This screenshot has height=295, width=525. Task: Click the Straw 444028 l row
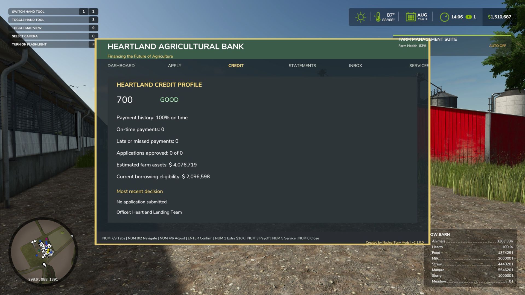[x=472, y=264]
